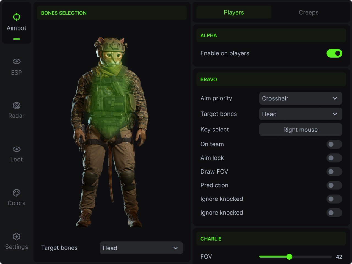
Task: Enable the Aim lock switch
Action: 334,158
